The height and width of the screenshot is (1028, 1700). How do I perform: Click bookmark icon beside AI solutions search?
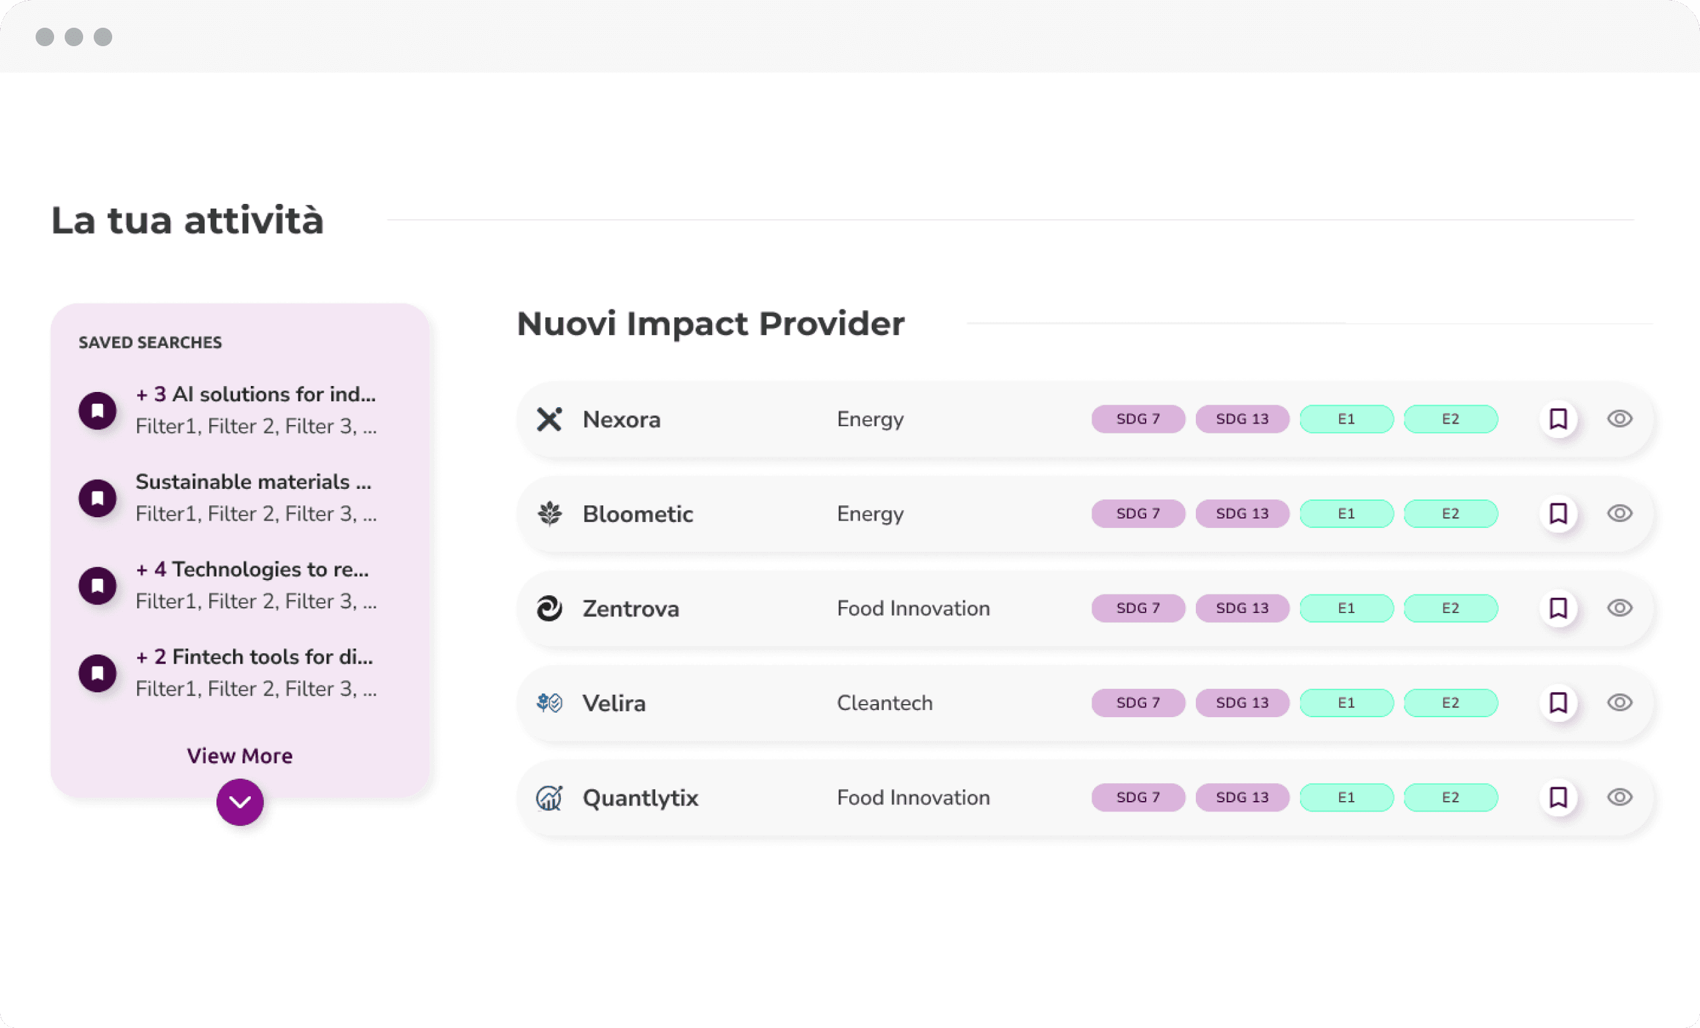pos(97,410)
